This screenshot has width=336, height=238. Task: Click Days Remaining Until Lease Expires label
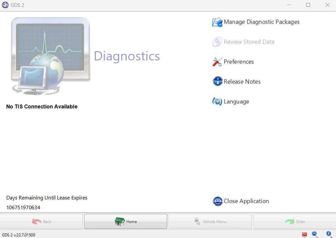coord(47,198)
